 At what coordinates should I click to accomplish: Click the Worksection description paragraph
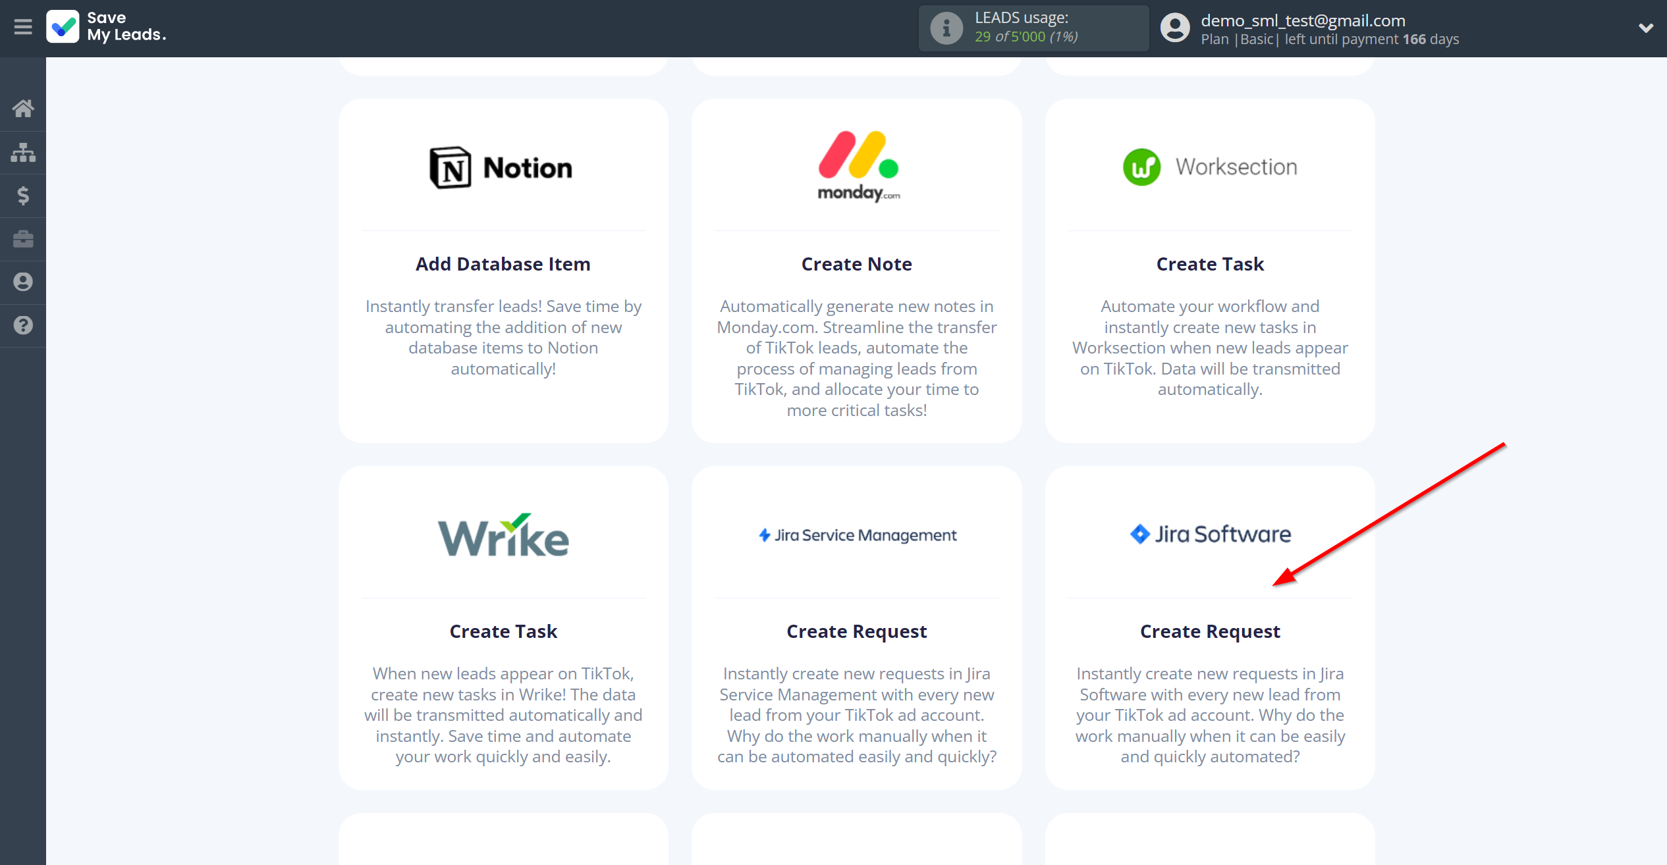(1210, 348)
